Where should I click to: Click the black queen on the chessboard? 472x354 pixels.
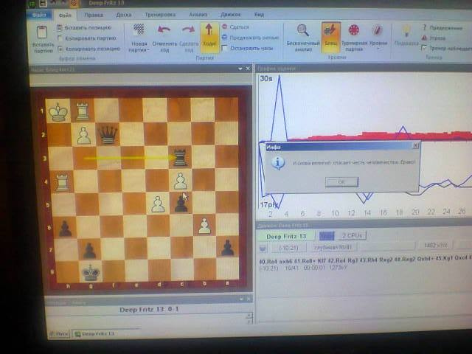(108, 133)
